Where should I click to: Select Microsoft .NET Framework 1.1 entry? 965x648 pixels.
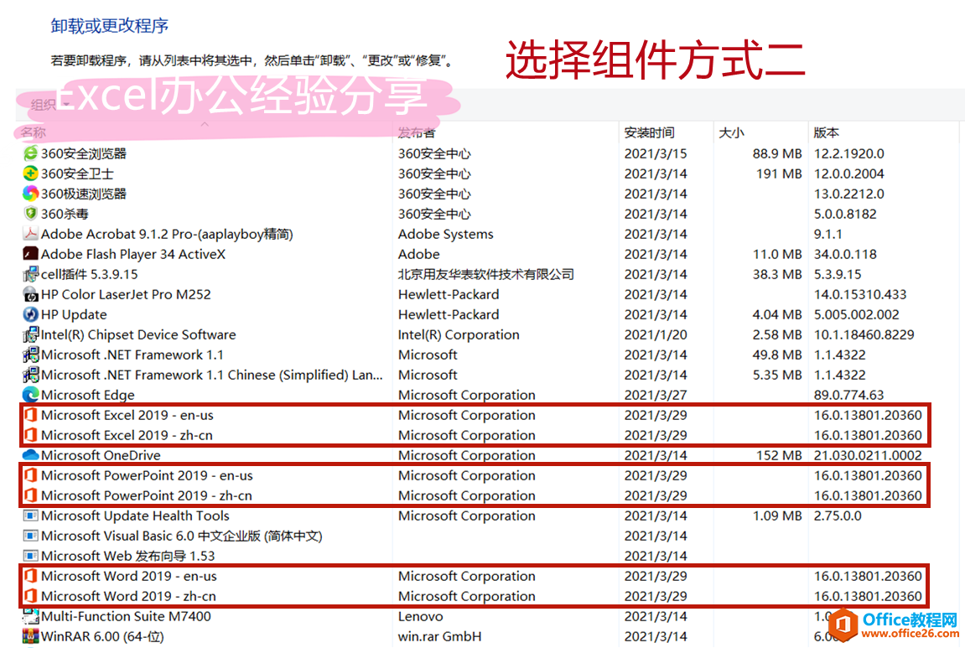tap(132, 355)
